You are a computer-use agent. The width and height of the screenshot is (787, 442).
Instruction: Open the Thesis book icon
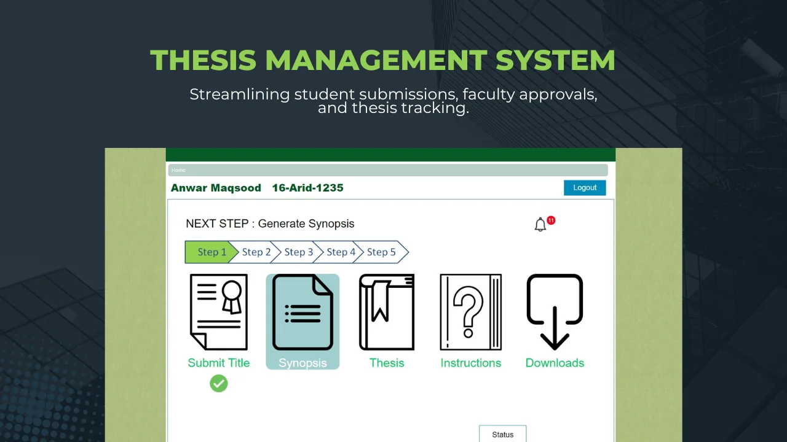tap(387, 312)
